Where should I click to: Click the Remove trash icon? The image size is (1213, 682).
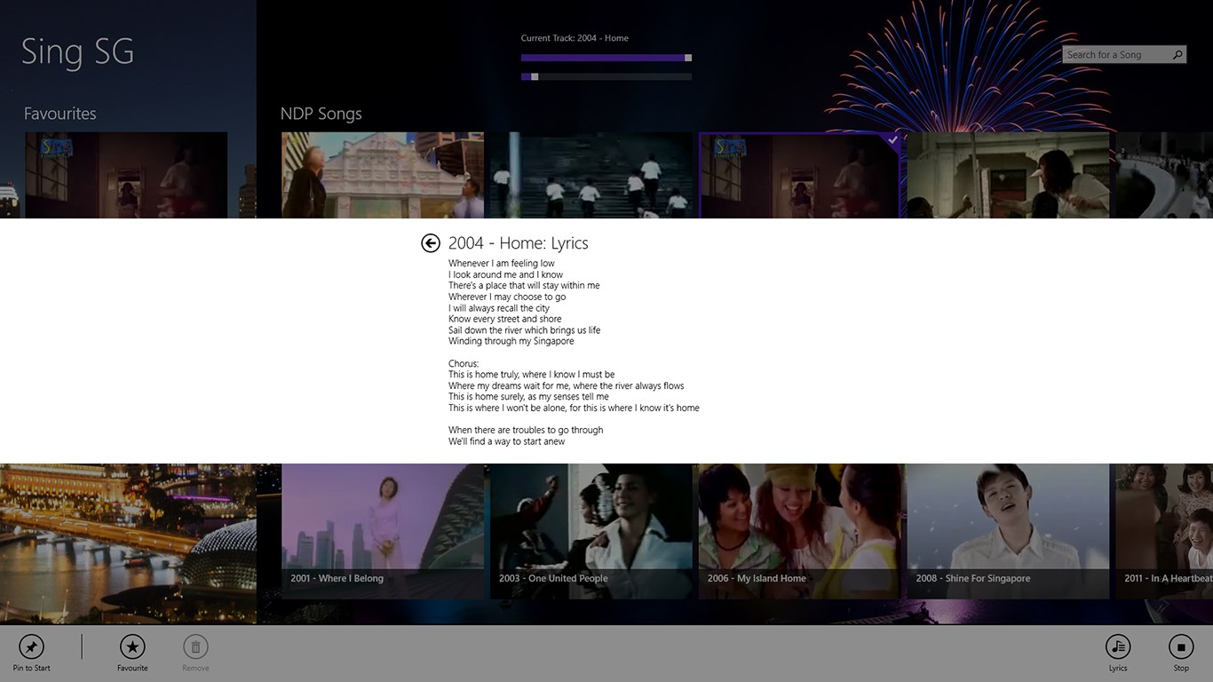point(195,646)
